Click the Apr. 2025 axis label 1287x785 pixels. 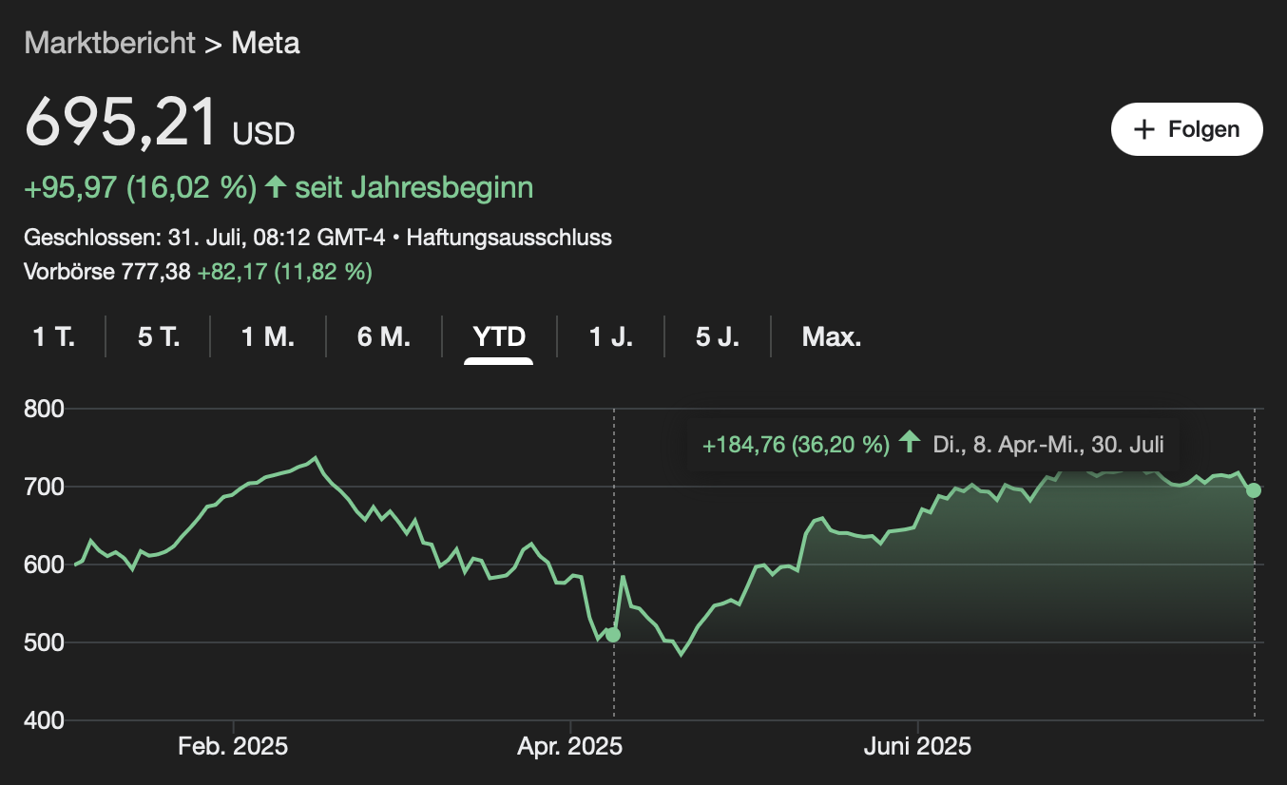tap(569, 746)
